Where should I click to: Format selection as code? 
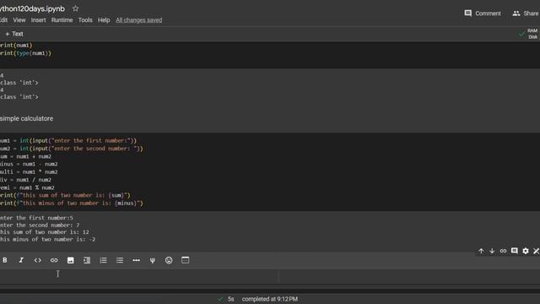click(37, 260)
